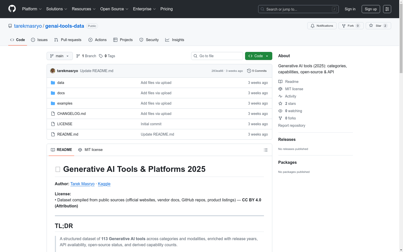The image size is (403, 252).
Task: Open the appearance settings icon in header
Action: pyautogui.click(x=387, y=9)
